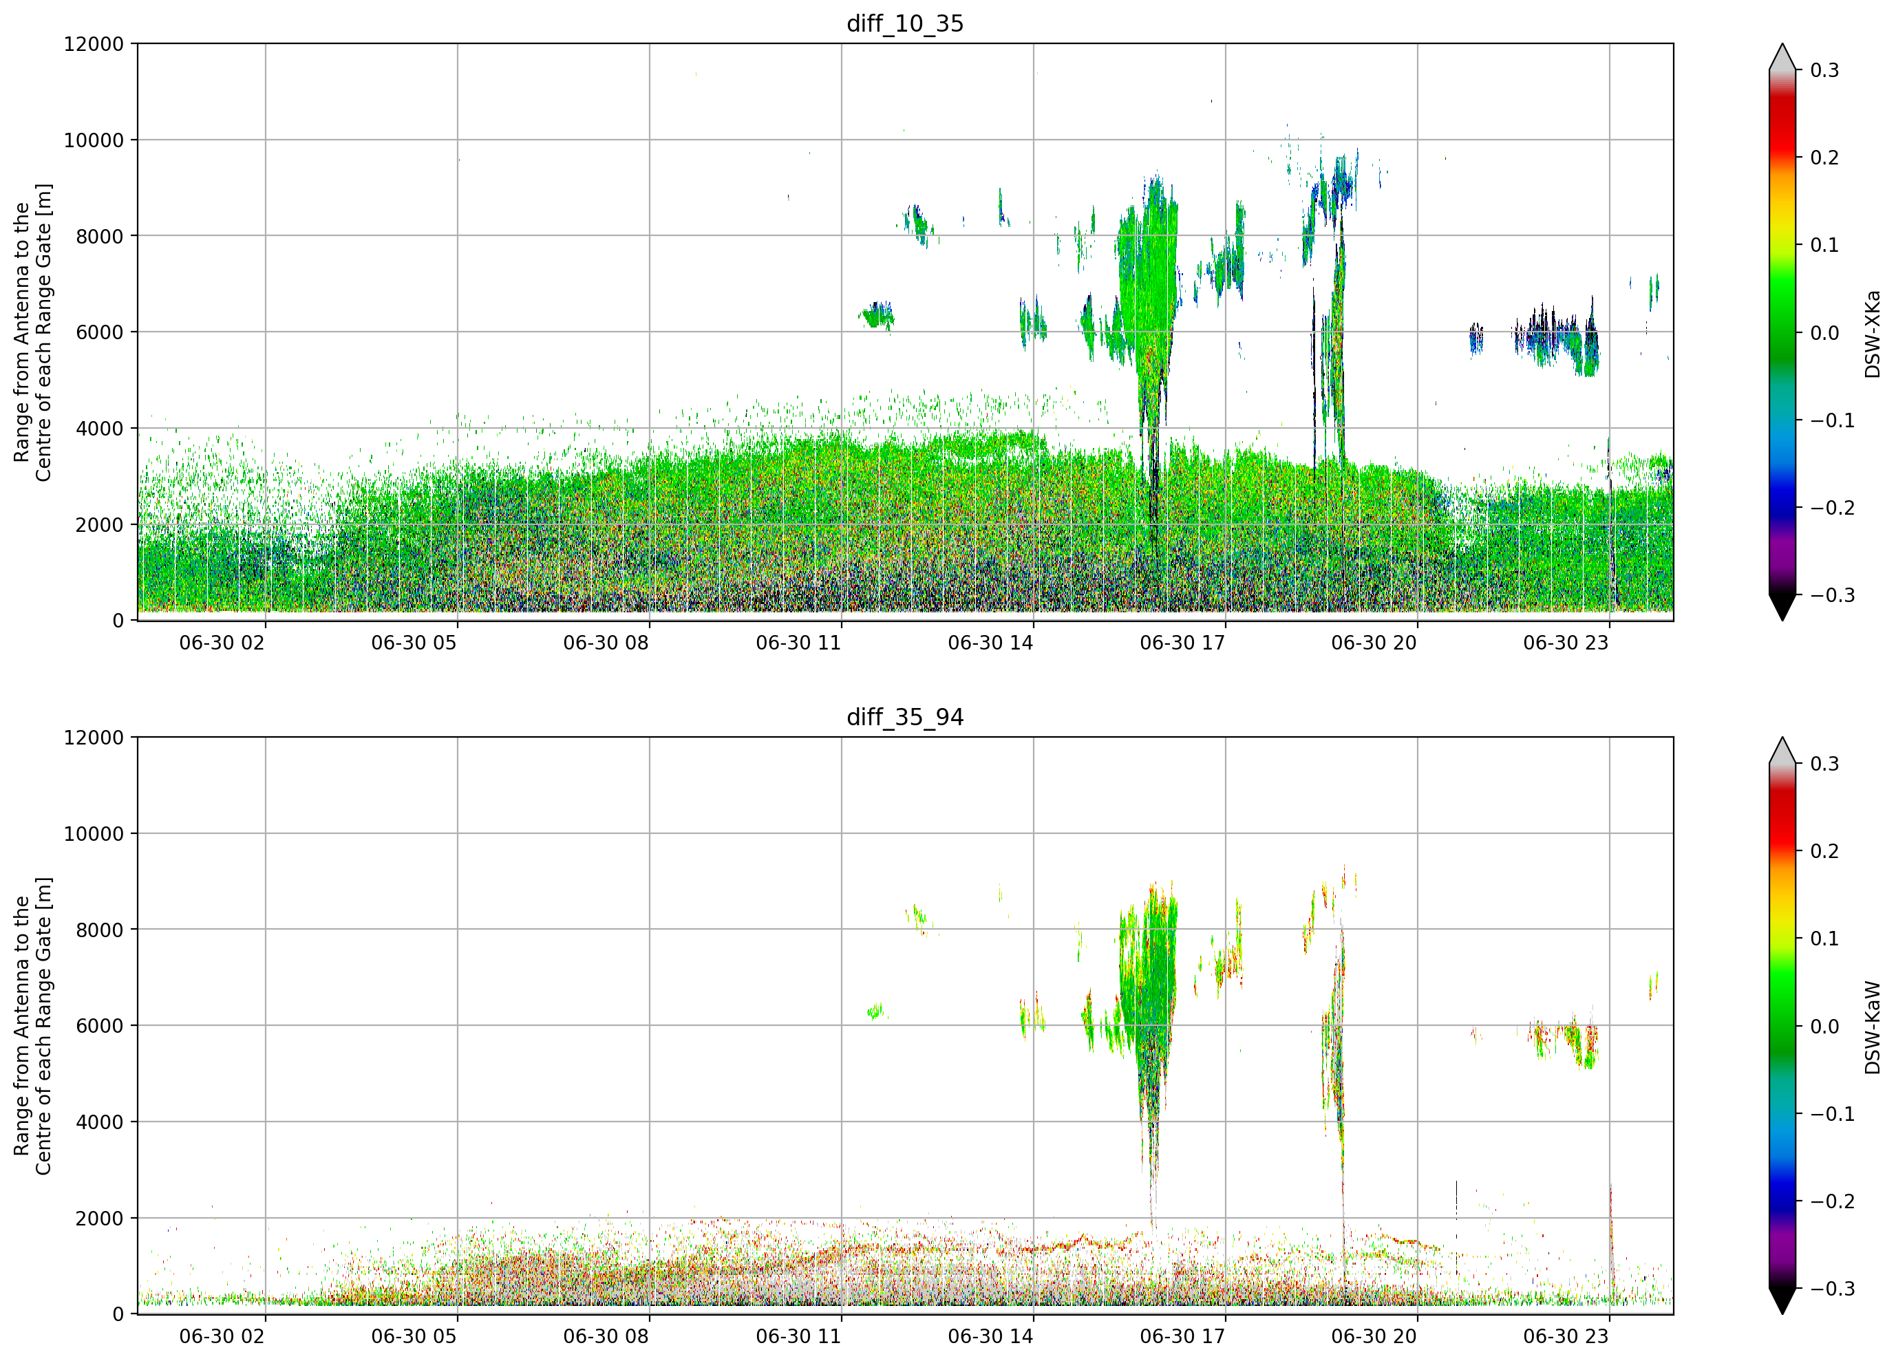Image resolution: width=1896 pixels, height=1361 pixels.
Task: Click the −0.1 tick on DSW-XKa colorbar
Action: (1833, 420)
